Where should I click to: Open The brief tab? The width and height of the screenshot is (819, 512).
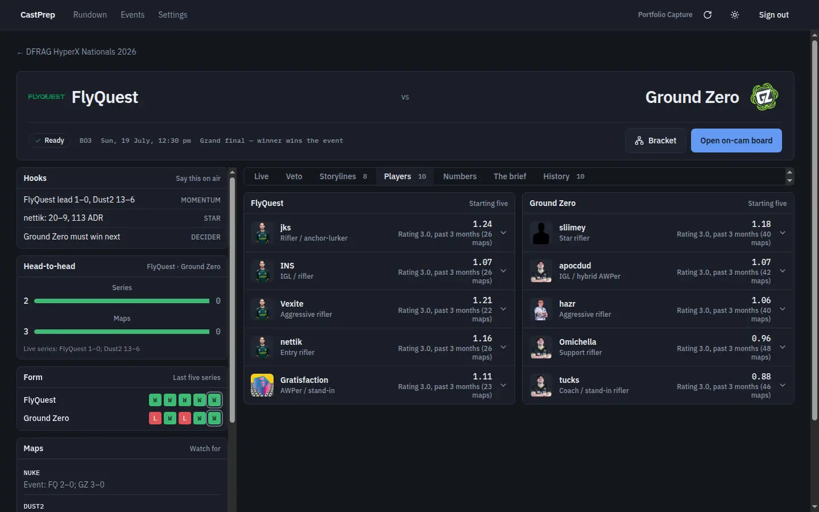(510, 176)
